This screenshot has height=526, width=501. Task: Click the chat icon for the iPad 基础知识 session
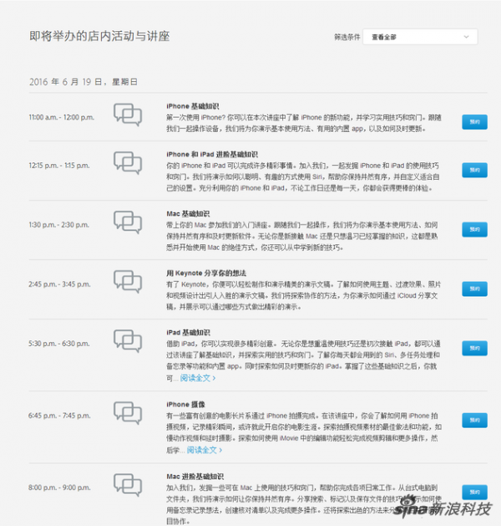click(127, 341)
